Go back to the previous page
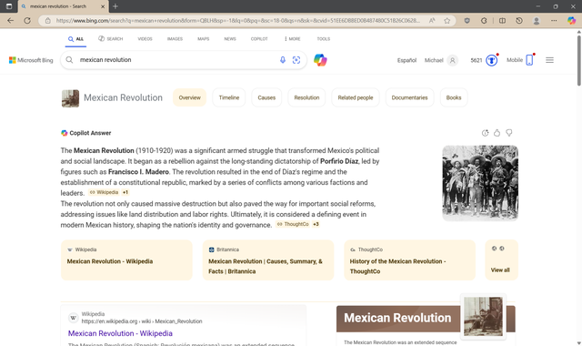 pos(10,21)
